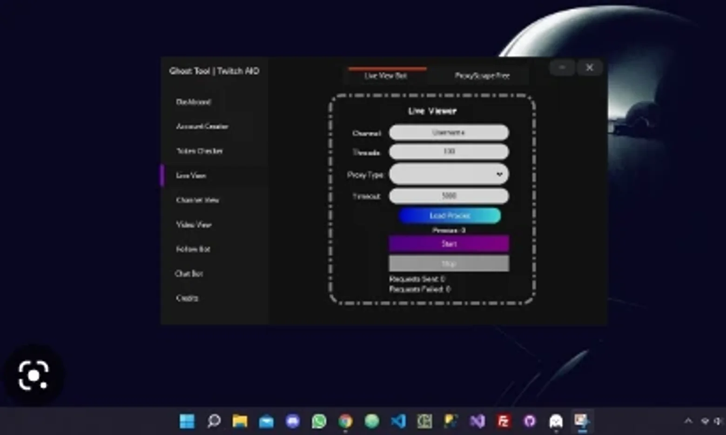
Task: Click the gray Stop button
Action: coord(449,264)
